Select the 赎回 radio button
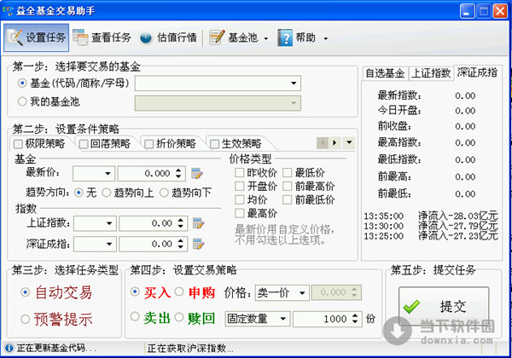 pos(179,316)
